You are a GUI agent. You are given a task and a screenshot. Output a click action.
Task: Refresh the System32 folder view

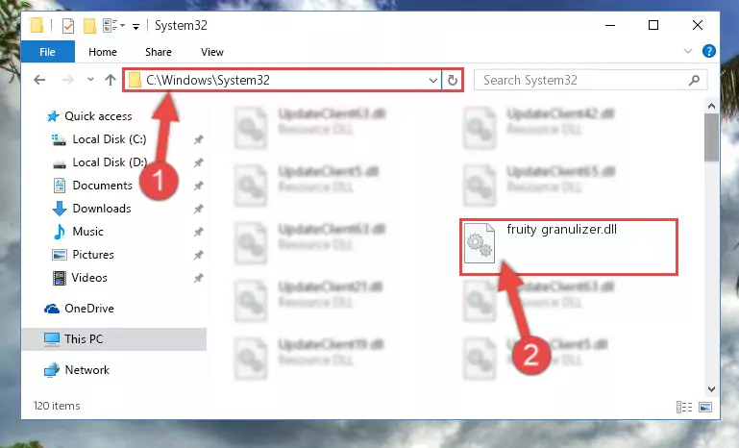(453, 80)
